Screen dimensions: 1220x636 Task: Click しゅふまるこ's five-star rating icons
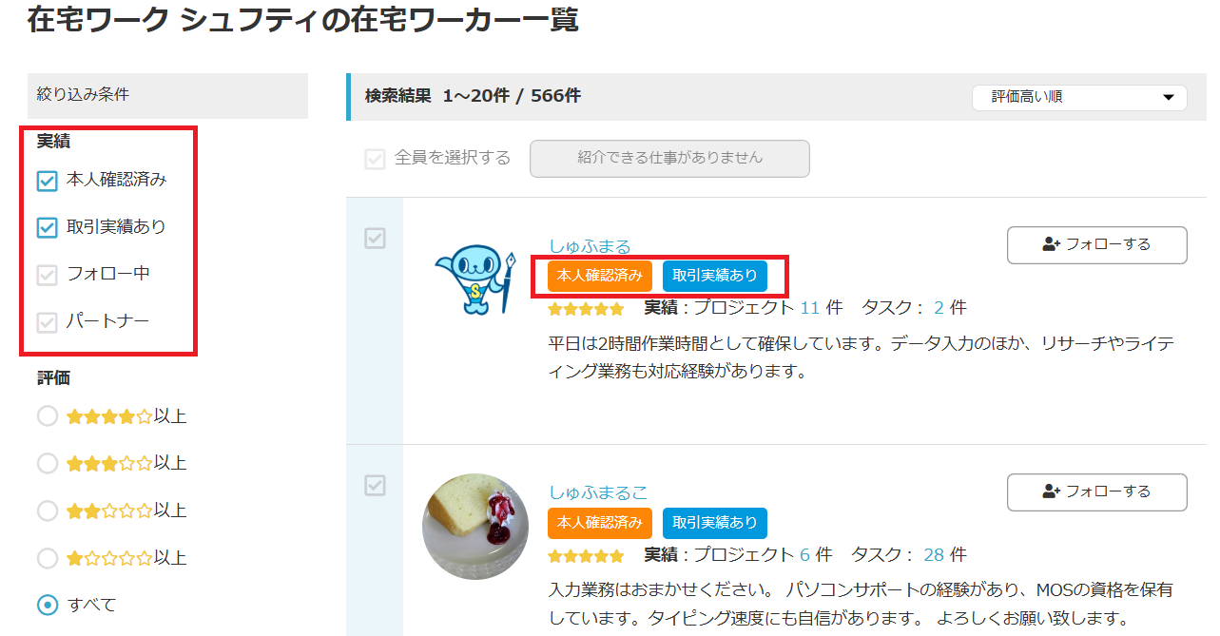(x=586, y=554)
